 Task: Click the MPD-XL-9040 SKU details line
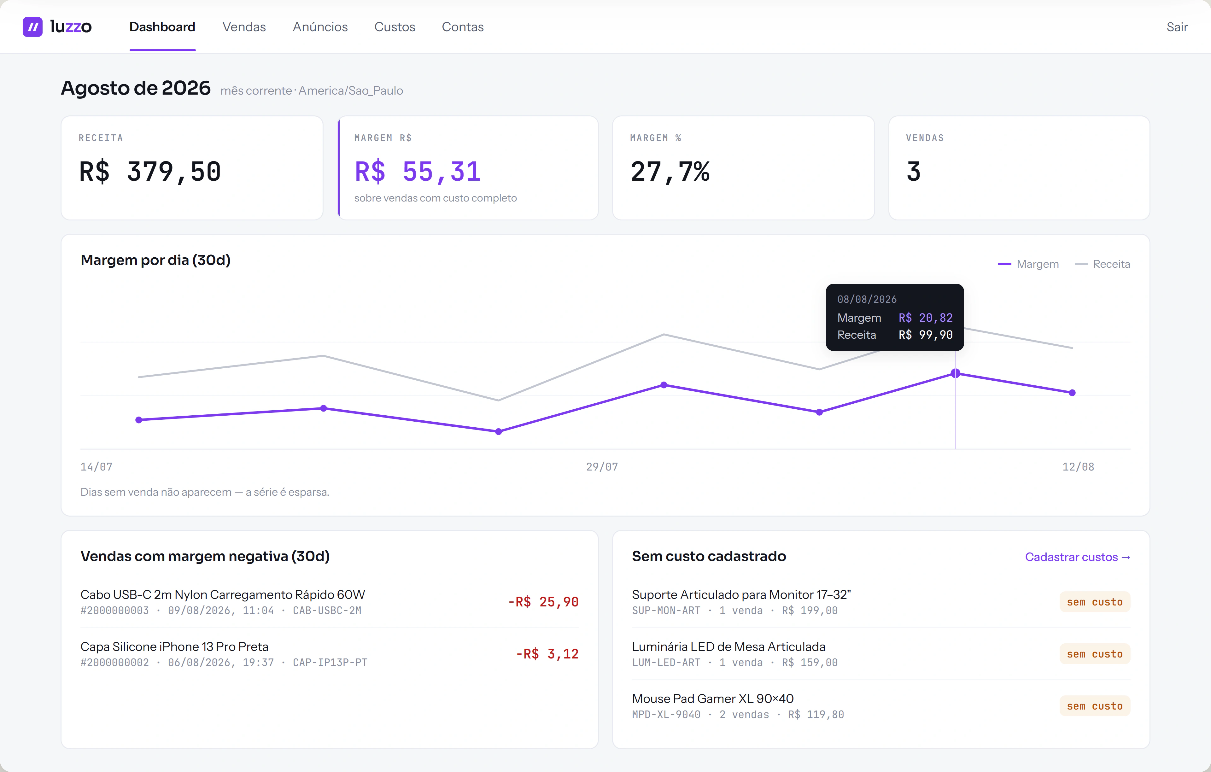click(738, 715)
